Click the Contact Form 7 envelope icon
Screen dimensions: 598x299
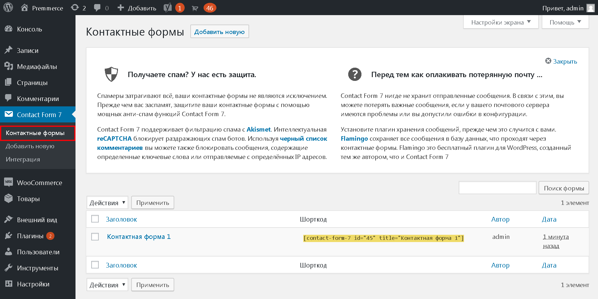[x=9, y=114]
